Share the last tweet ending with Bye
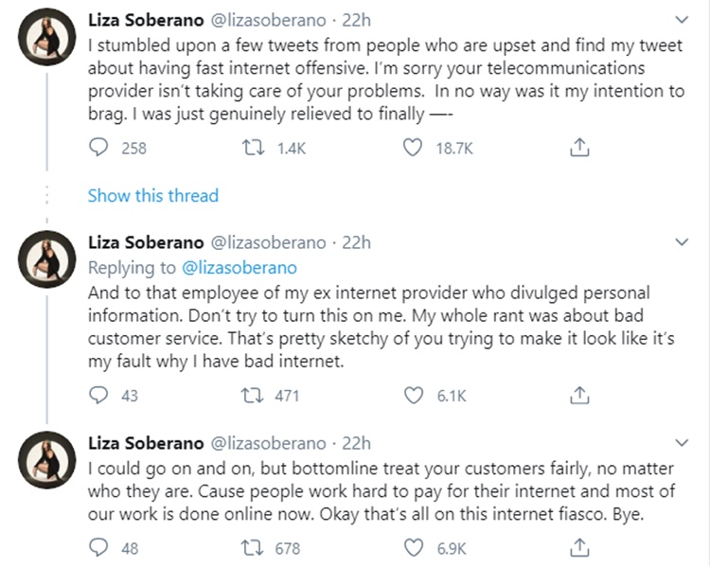The image size is (710, 568). 583,547
